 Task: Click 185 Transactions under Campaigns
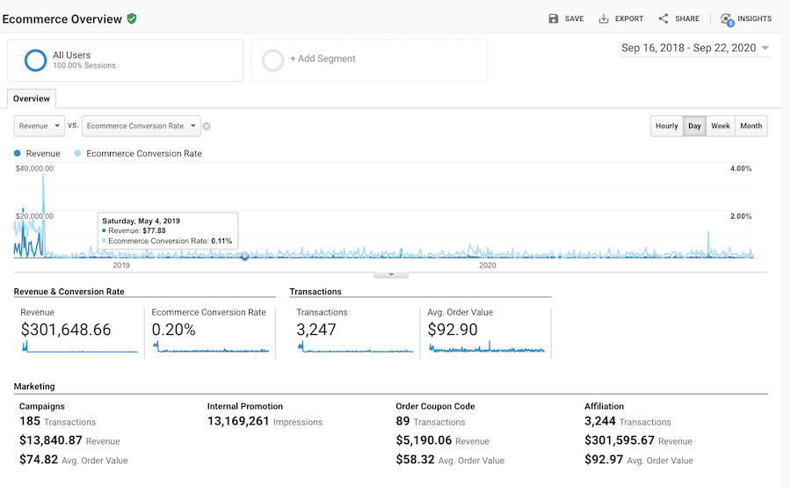pos(57,421)
